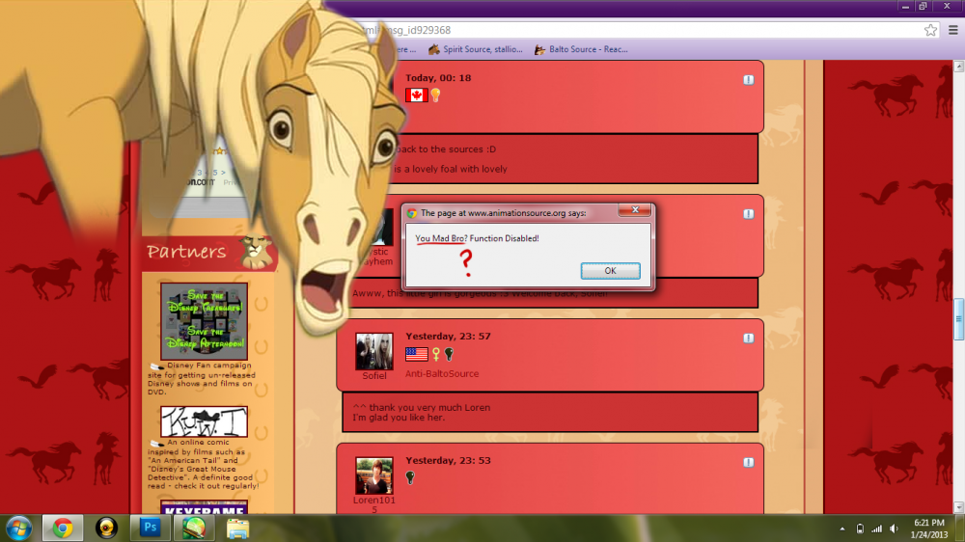Click the 'Today, 00: 18' timestamp
965x542 pixels.
click(438, 78)
